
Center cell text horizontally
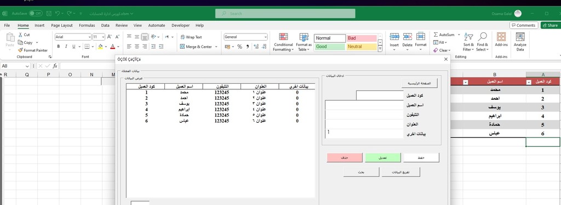point(136,47)
